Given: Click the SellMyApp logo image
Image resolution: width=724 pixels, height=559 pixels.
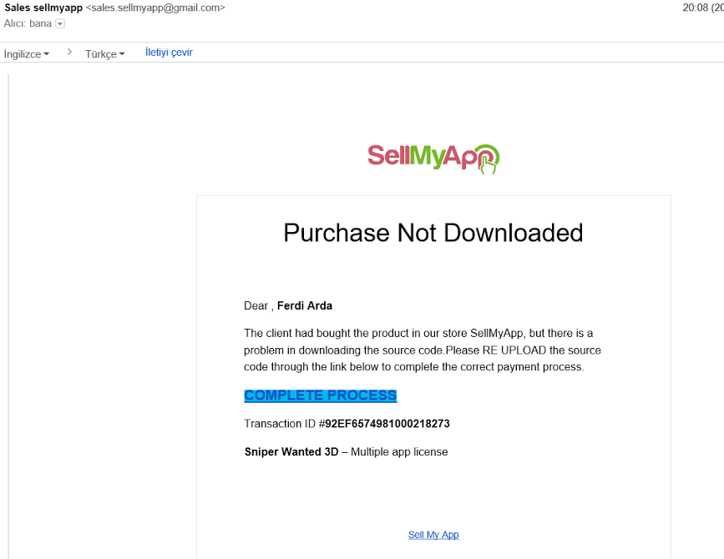Looking at the screenshot, I should (433, 159).
